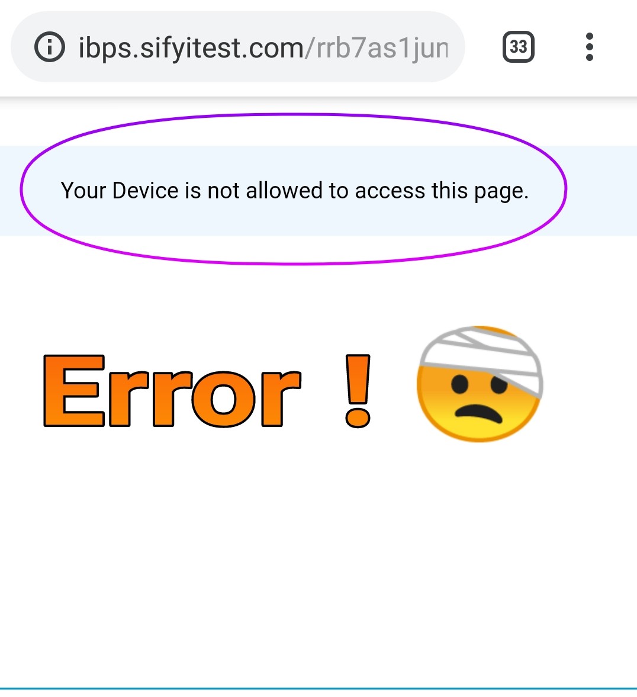
Task: Open the tab switcher showing 33
Action: [x=519, y=47]
